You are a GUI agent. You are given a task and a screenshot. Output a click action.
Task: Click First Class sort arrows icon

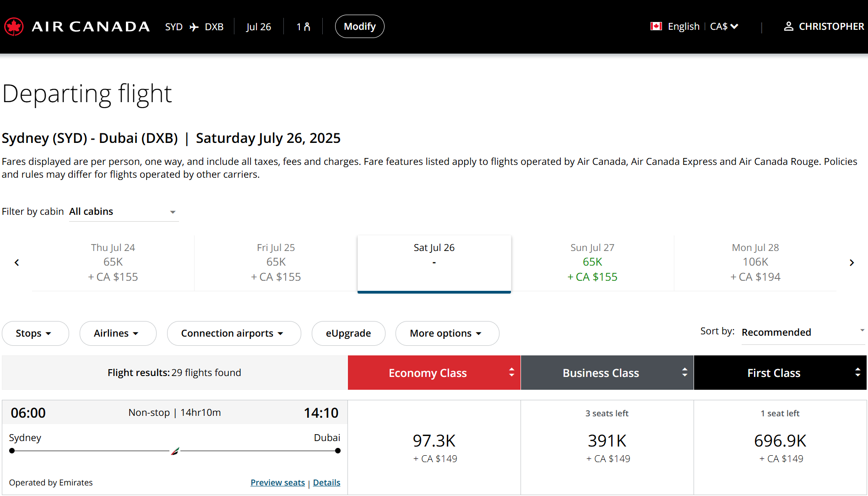pyautogui.click(x=857, y=372)
